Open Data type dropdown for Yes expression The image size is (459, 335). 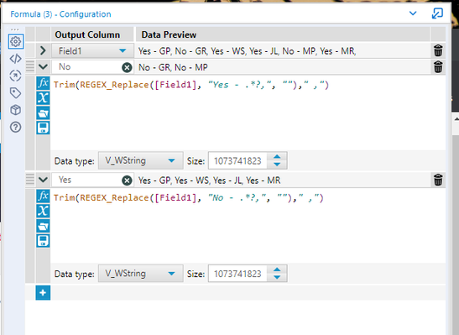coord(141,274)
